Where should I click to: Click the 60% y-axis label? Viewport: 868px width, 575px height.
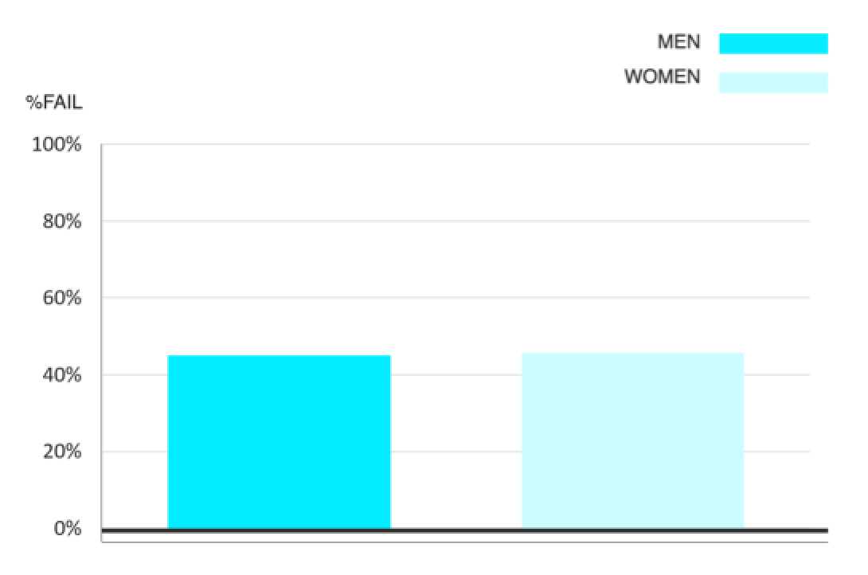pos(62,299)
